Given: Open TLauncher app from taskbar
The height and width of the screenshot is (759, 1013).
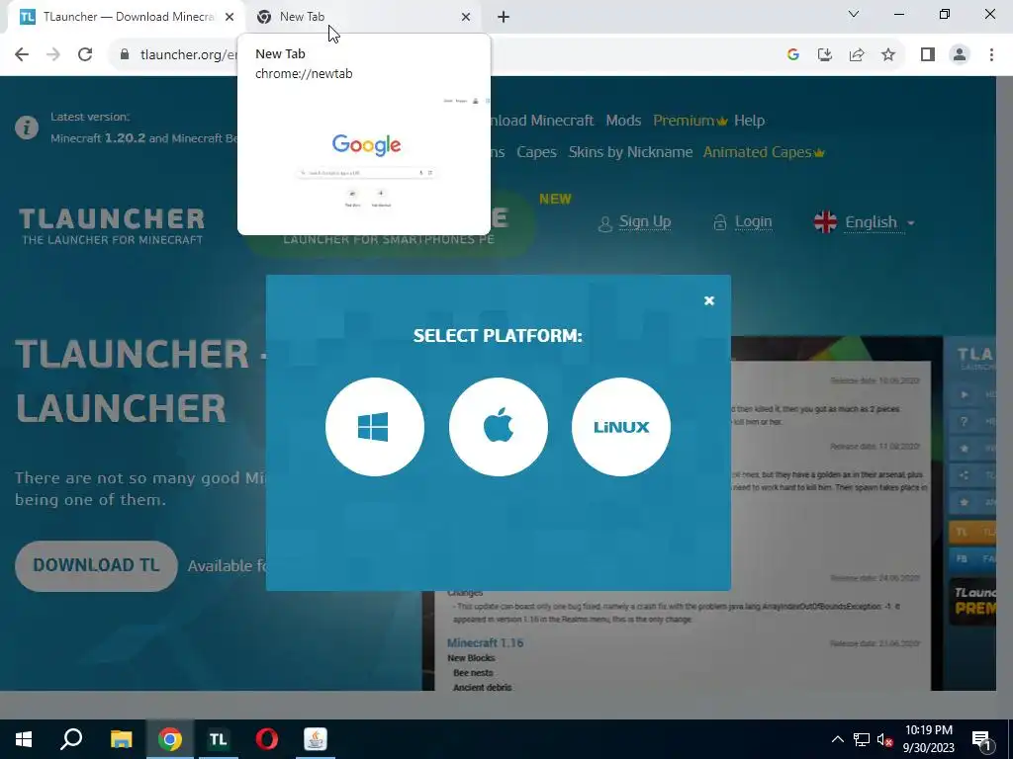Looking at the screenshot, I should click(218, 739).
